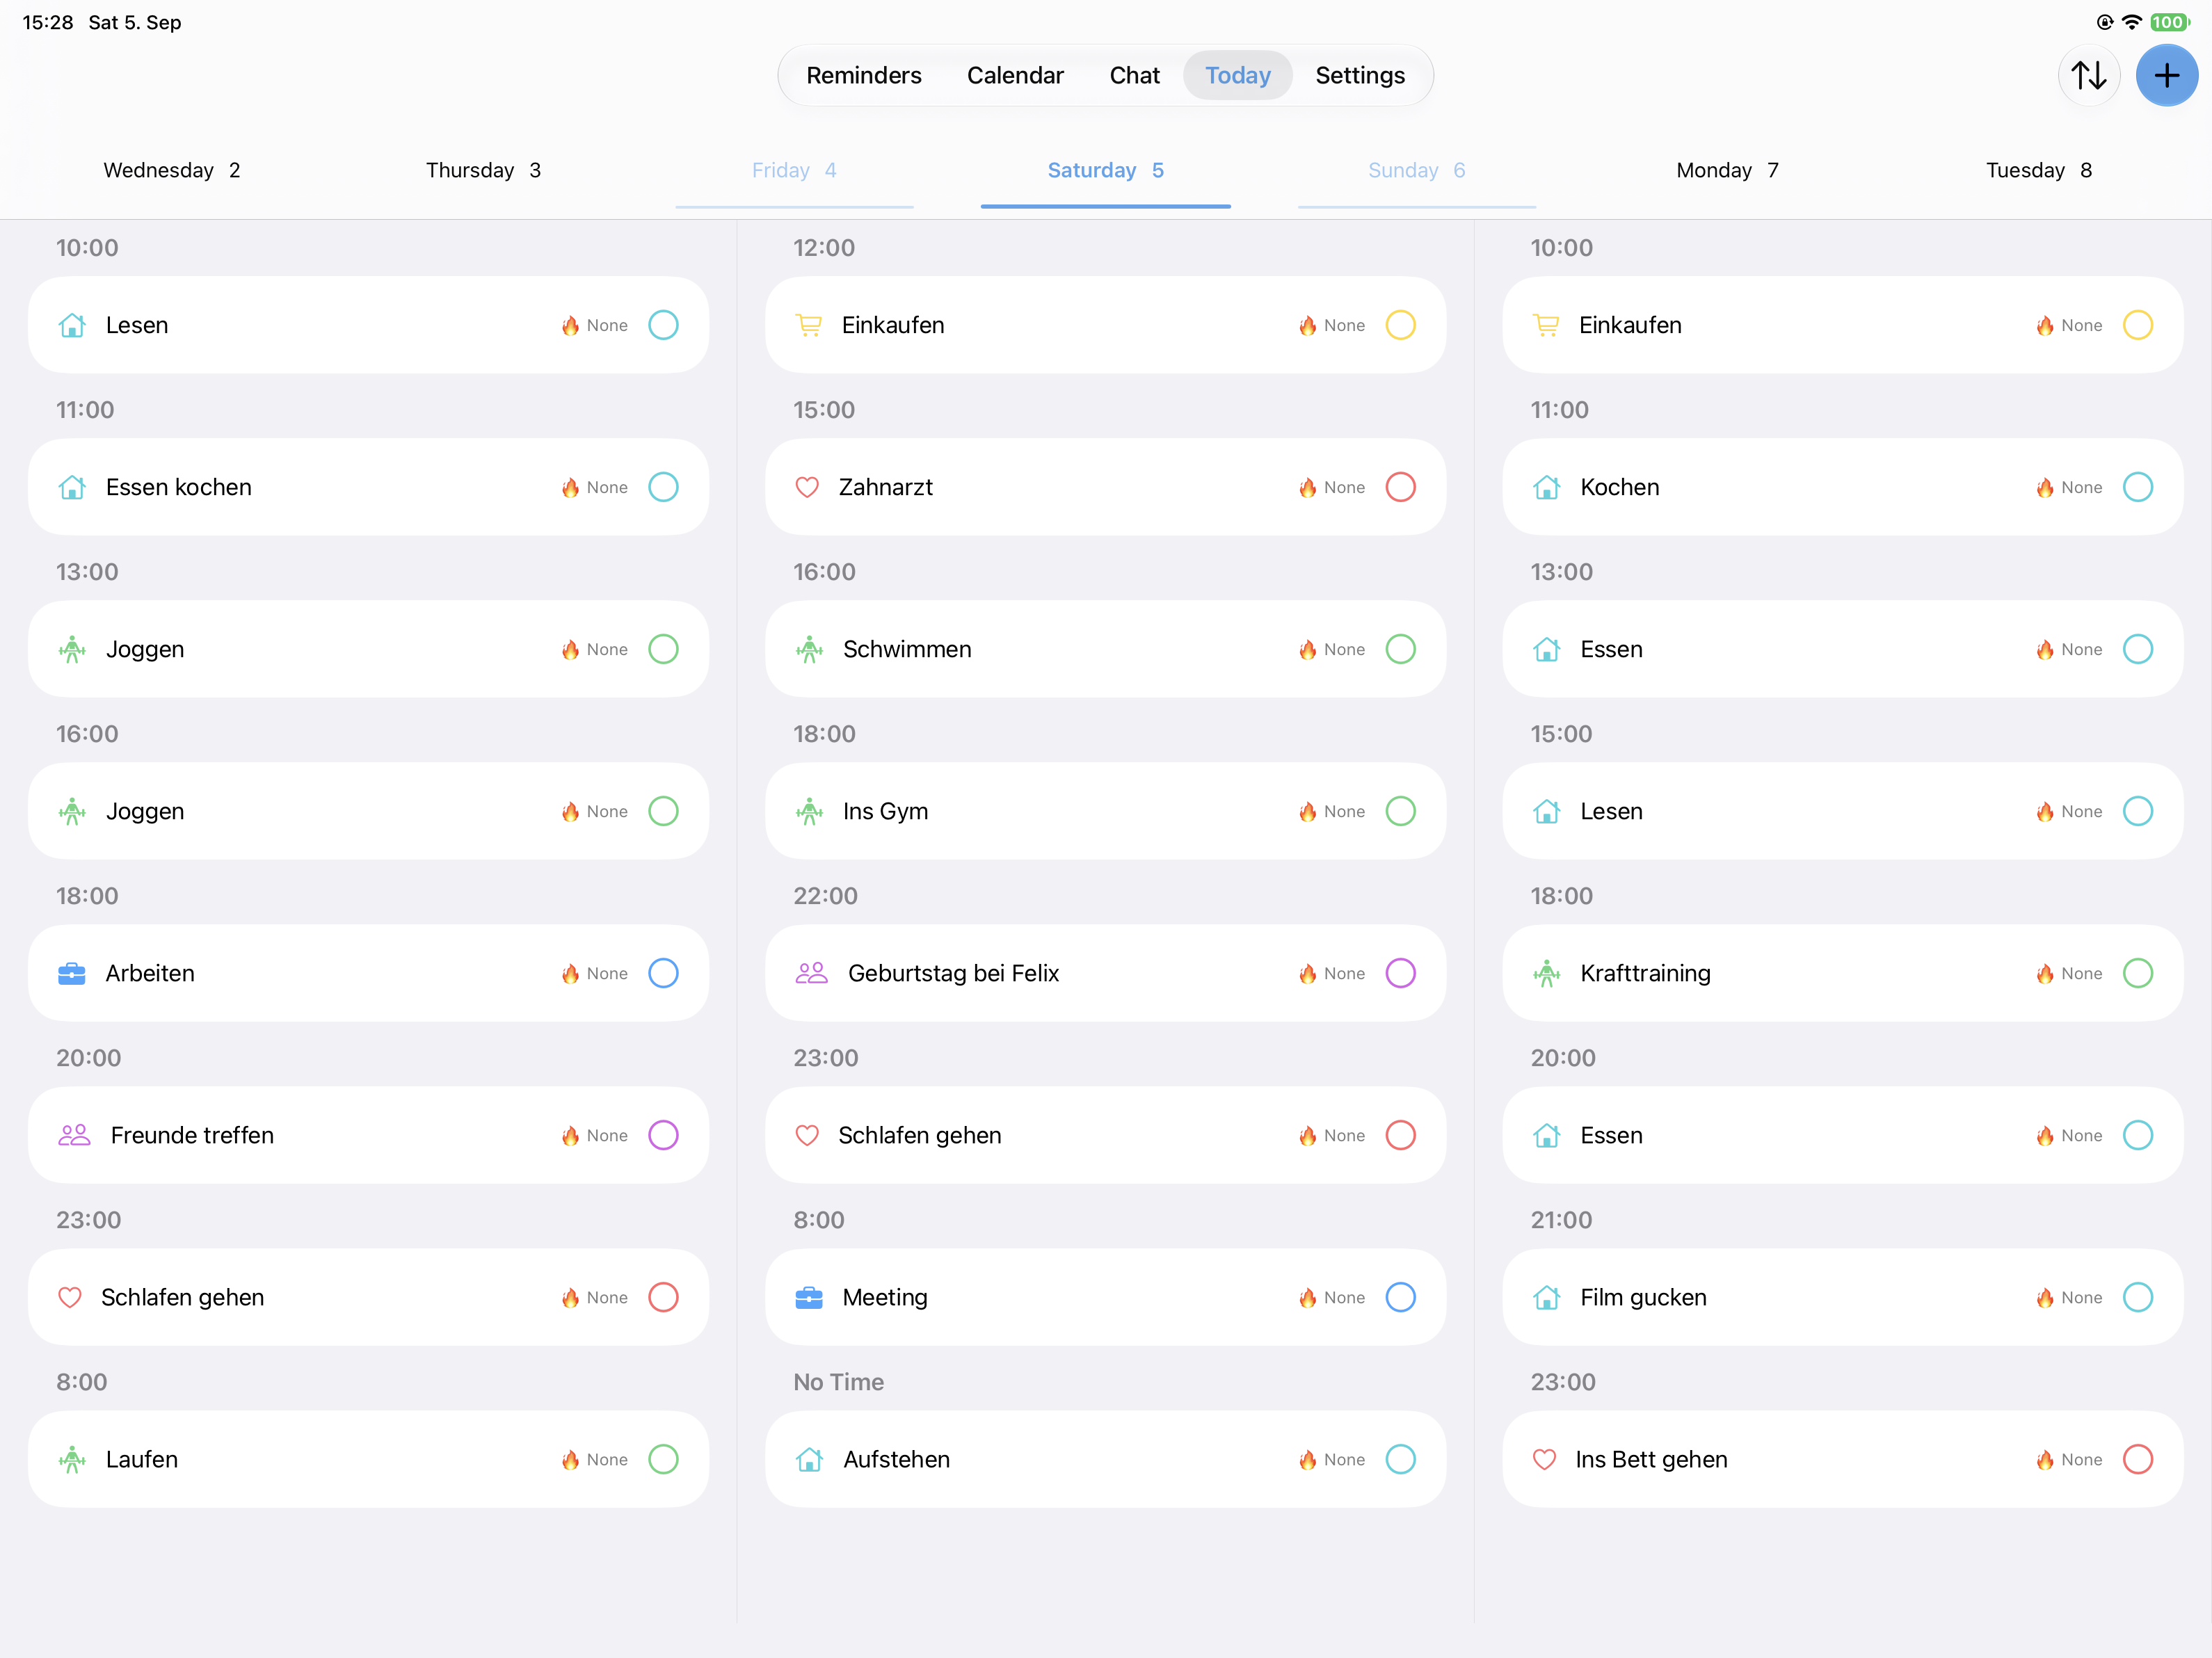Viewport: 2212px width, 1658px height.
Task: Click the shopping cart icon on Saturday Einkaufen
Action: pyautogui.click(x=808, y=325)
